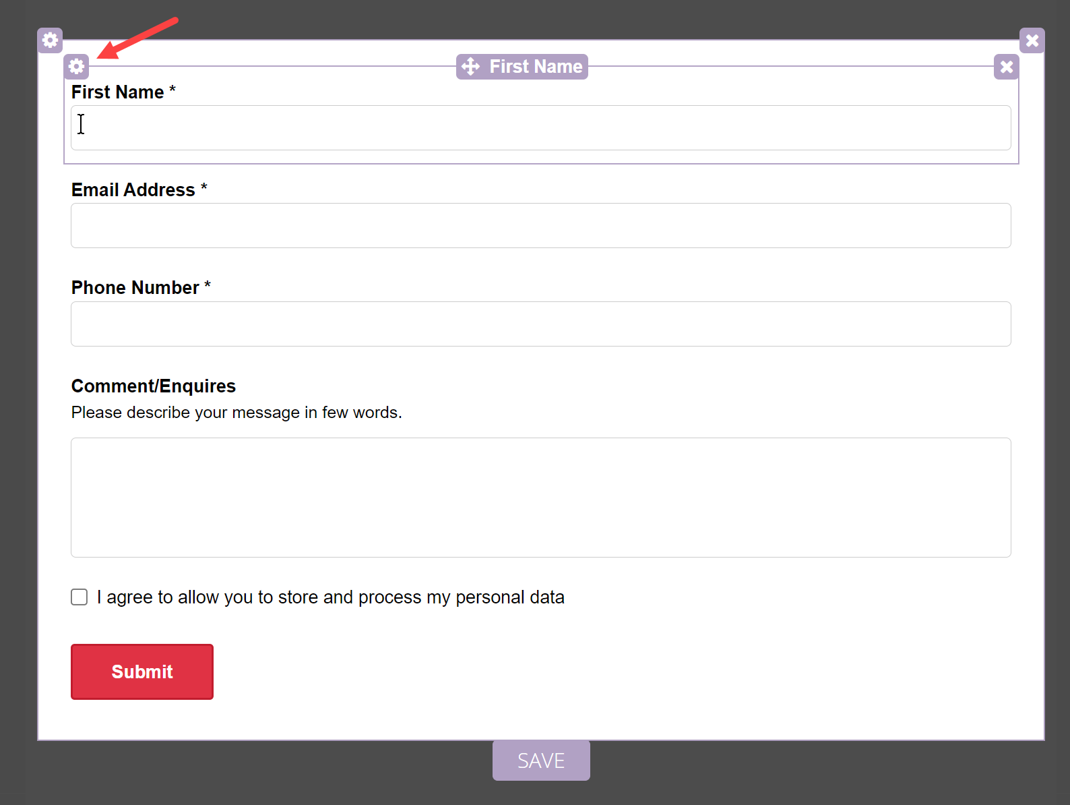Image resolution: width=1070 pixels, height=805 pixels.
Task: Select the First Name field label
Action: 118,92
